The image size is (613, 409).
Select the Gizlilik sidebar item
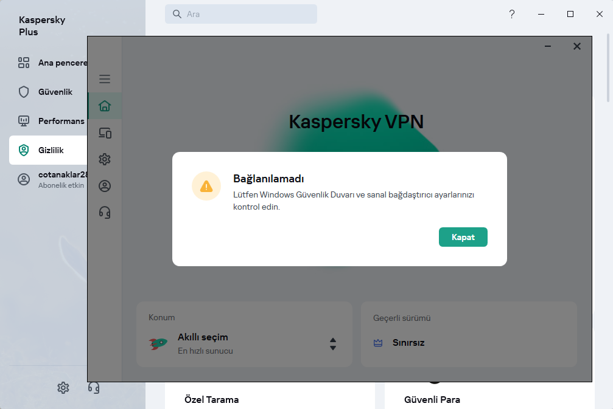(x=48, y=150)
